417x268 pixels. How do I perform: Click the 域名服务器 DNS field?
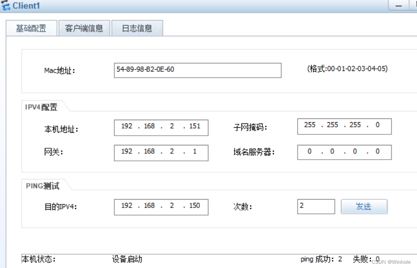344,152
